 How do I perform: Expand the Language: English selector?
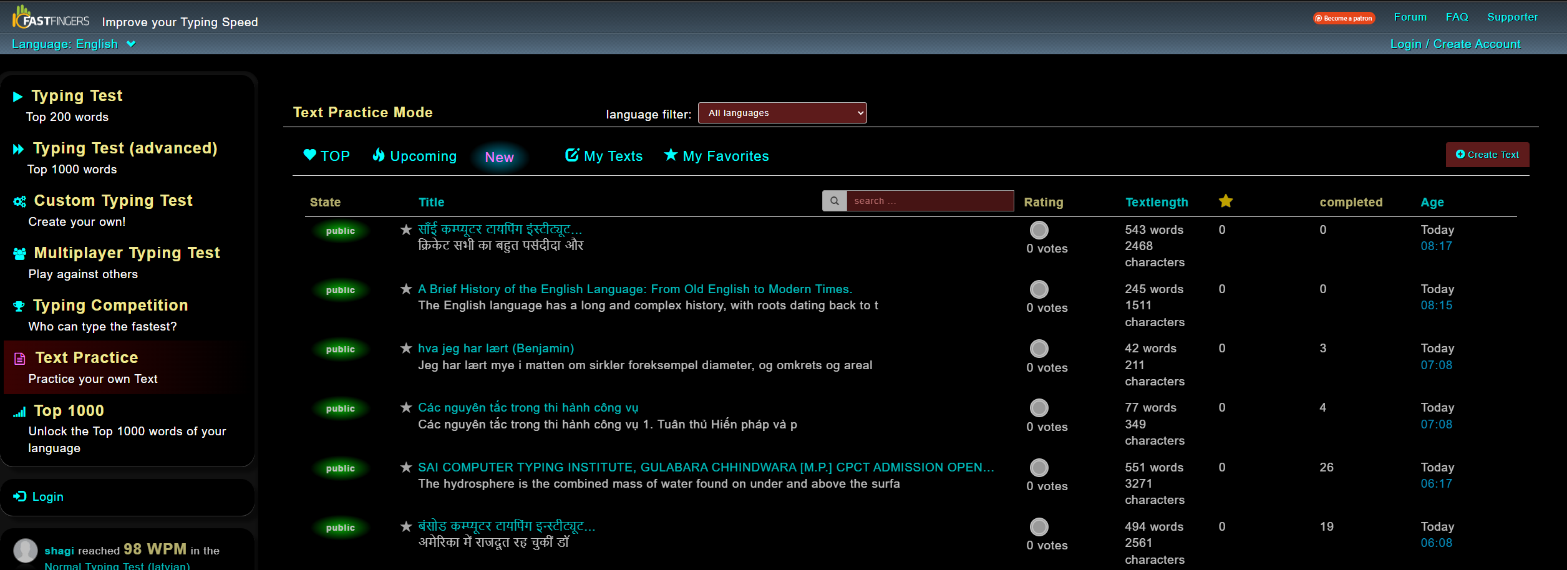click(74, 44)
